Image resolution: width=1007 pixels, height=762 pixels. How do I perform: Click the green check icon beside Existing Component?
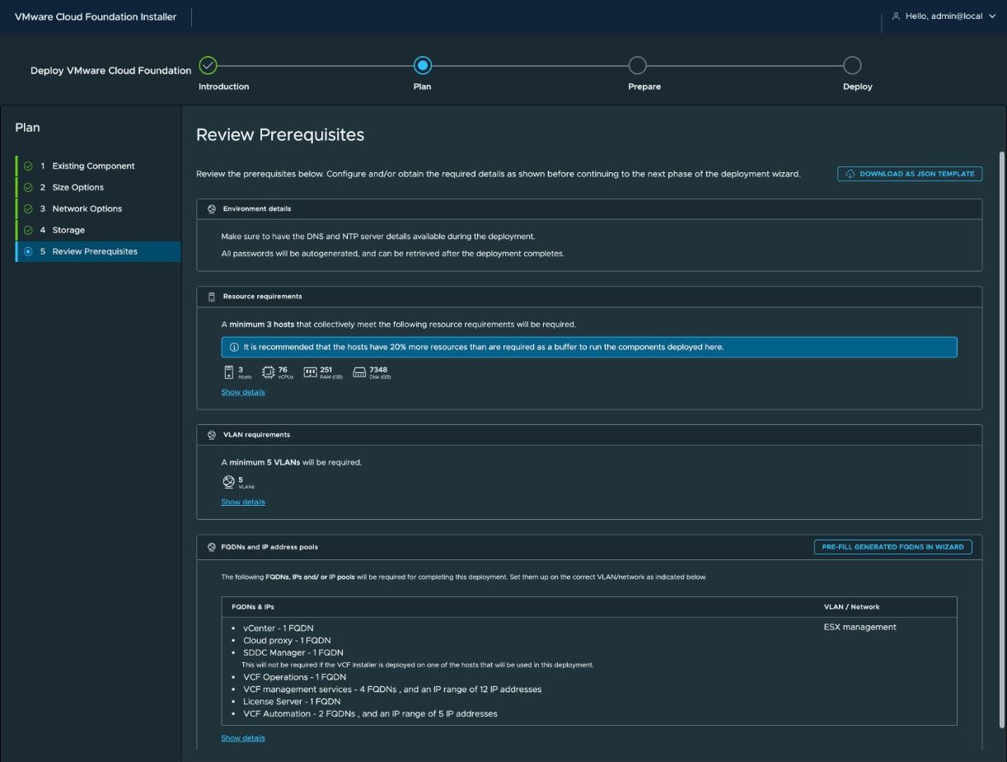28,166
